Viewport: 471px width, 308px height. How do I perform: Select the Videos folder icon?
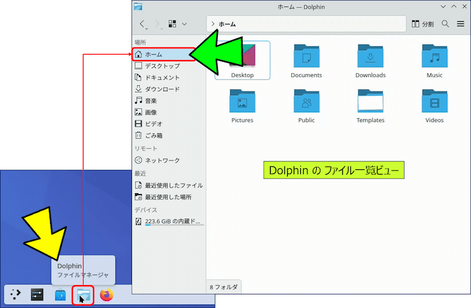click(x=434, y=101)
